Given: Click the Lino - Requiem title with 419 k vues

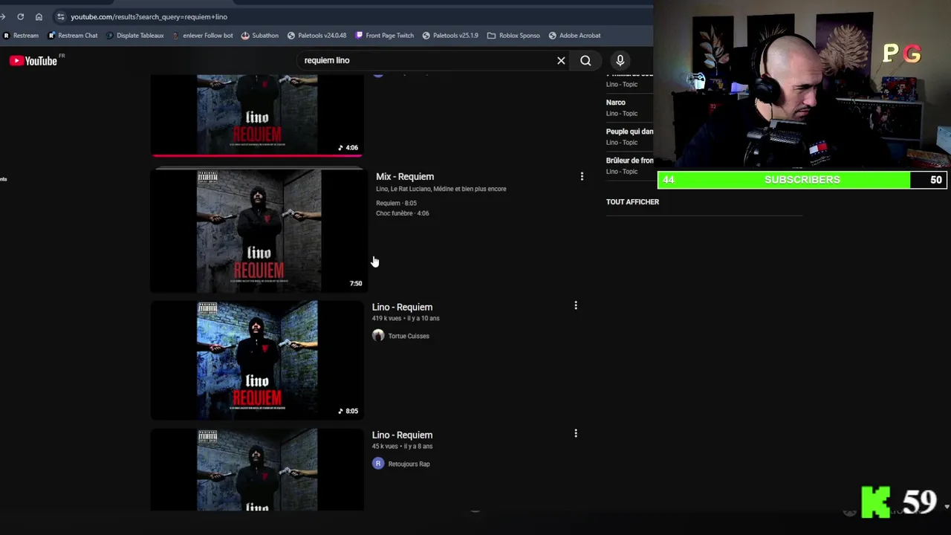Looking at the screenshot, I should pyautogui.click(x=402, y=307).
